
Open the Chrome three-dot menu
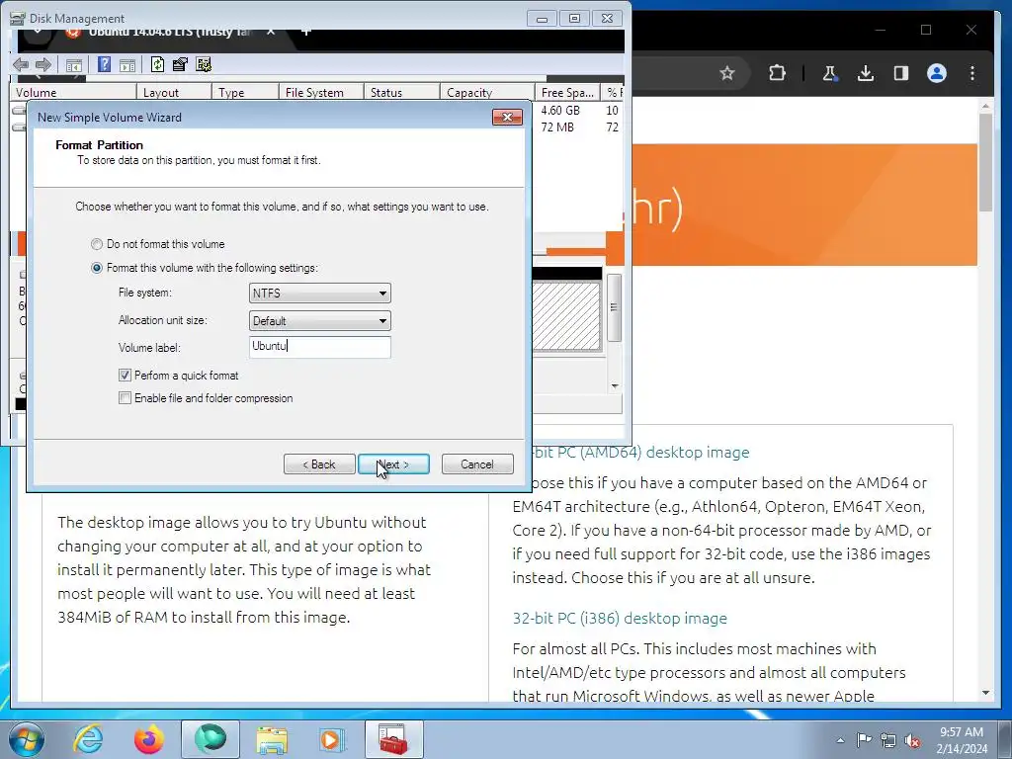coord(972,73)
